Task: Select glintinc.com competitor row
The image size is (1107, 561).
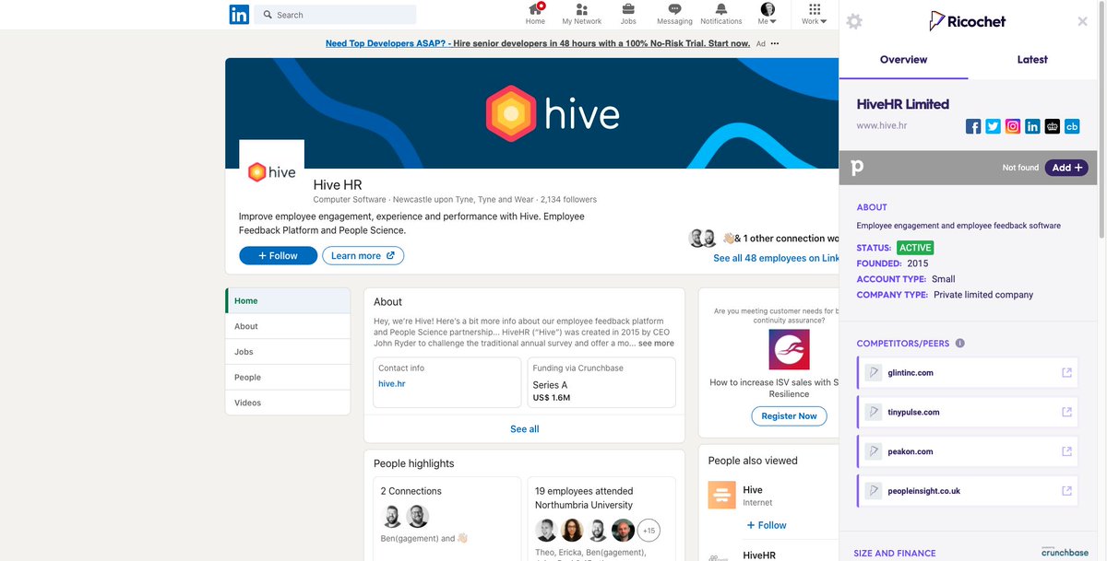Action: point(968,373)
